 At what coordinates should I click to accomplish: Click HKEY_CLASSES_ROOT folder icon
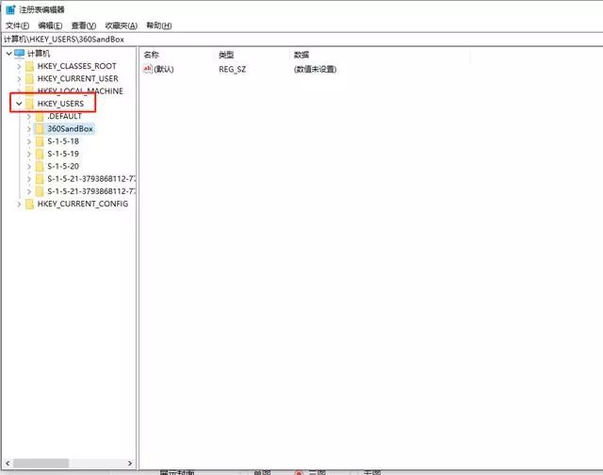point(29,66)
